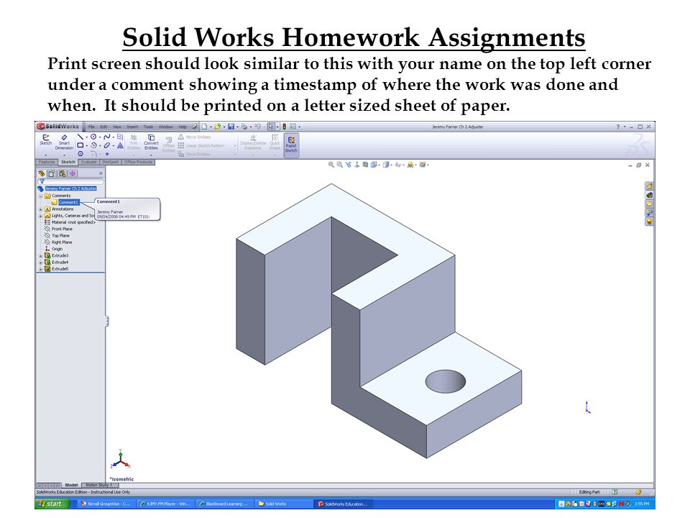This screenshot has height=518, width=690.
Task: Open the Save icon dropdown arrow
Action: point(237,127)
